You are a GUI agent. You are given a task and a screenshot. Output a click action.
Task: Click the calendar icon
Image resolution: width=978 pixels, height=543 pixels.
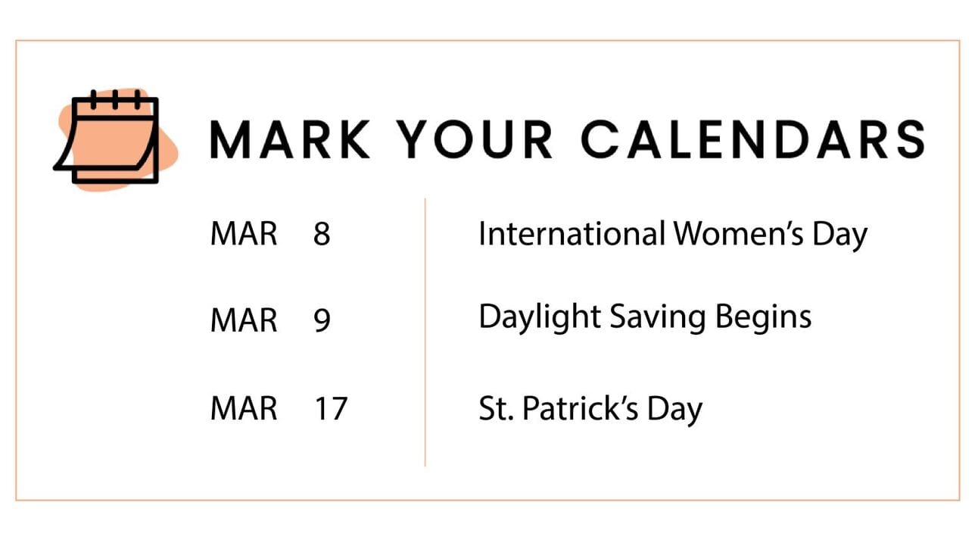107,136
